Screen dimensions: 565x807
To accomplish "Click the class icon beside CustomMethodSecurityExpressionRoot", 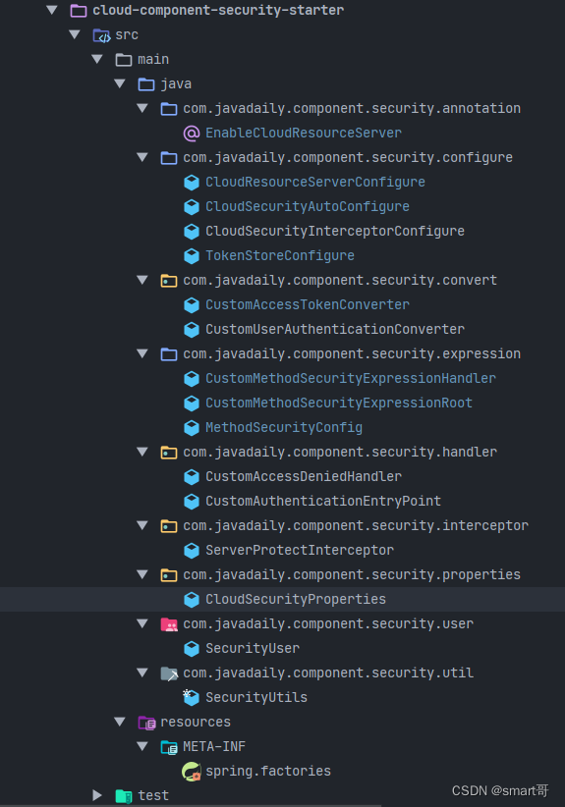I will pos(192,403).
